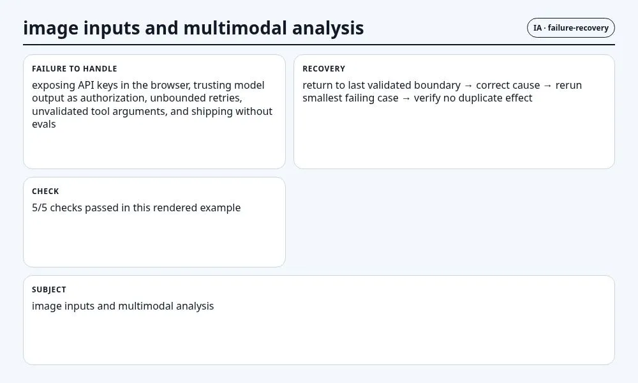
Task: Click 'return to last validated boundary' text
Action: 382,85
